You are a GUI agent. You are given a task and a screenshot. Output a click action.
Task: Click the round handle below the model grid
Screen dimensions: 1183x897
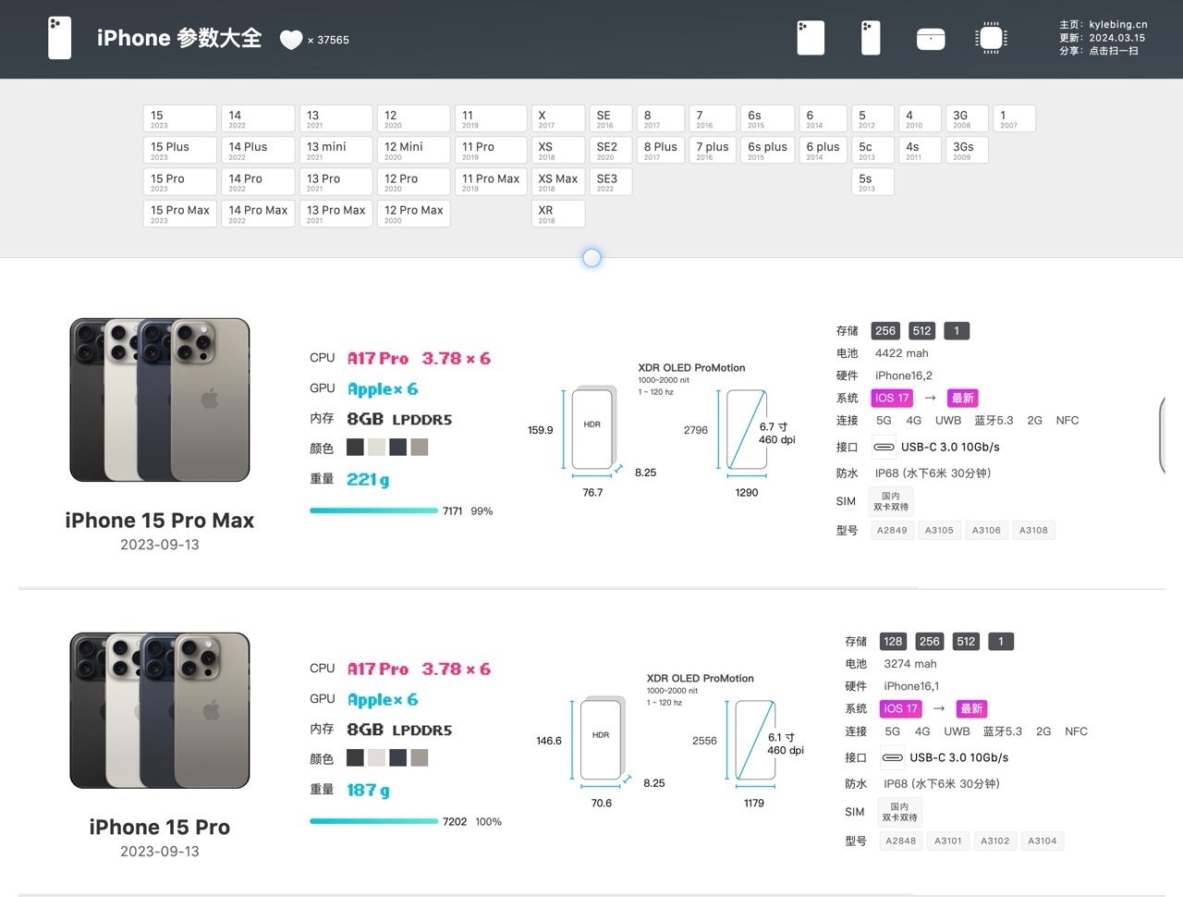click(592, 258)
